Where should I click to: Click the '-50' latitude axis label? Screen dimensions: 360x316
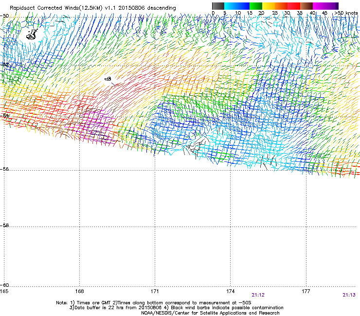[x=4, y=16]
